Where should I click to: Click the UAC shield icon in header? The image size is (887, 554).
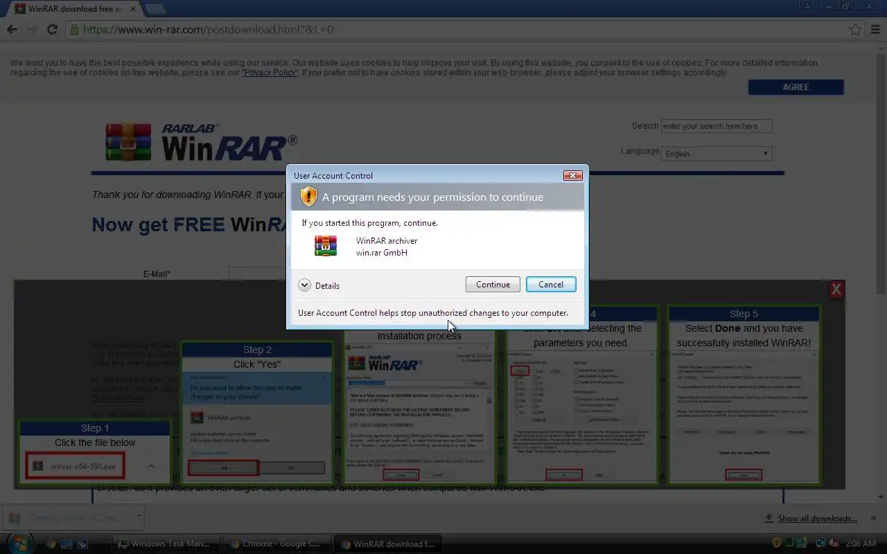[x=308, y=197]
